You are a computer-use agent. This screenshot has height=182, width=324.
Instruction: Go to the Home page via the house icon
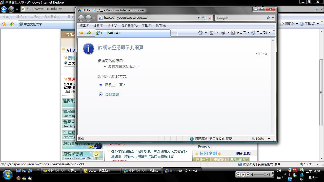(200, 33)
